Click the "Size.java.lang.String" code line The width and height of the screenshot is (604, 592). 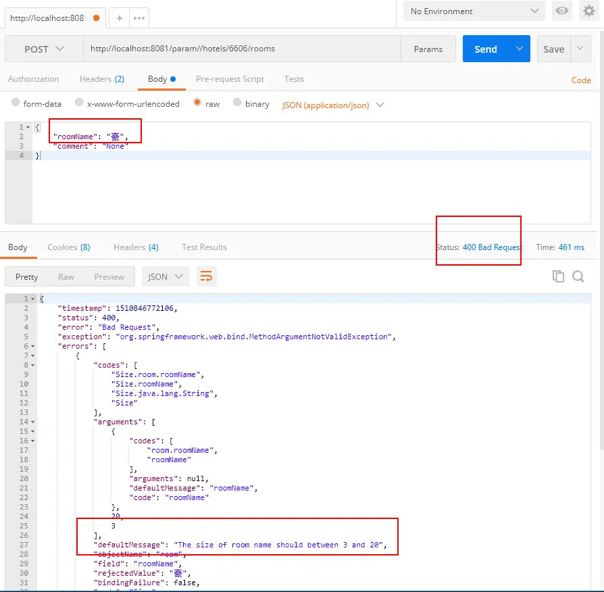164,393
